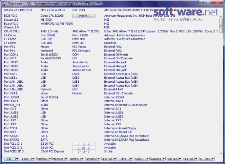This screenshot has width=225, height=164.
Task: Click 'Internal on-board Floppy' text
Action: pos(120,128)
